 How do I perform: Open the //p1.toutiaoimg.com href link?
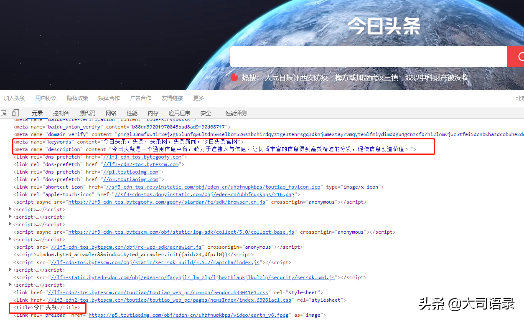tap(131, 172)
